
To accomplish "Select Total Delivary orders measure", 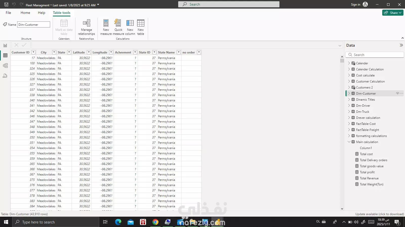I will [373, 160].
